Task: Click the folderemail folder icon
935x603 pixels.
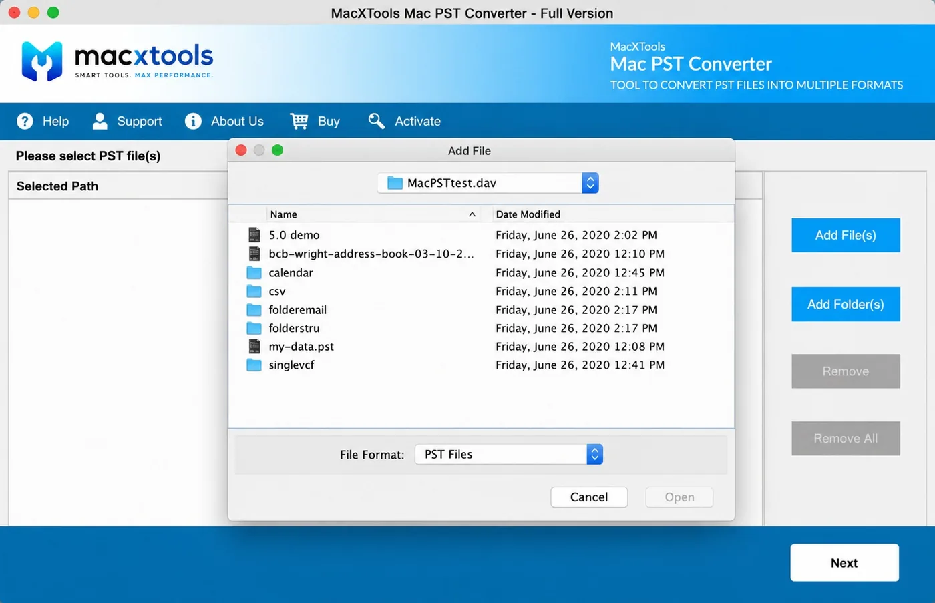Action: 254,309
